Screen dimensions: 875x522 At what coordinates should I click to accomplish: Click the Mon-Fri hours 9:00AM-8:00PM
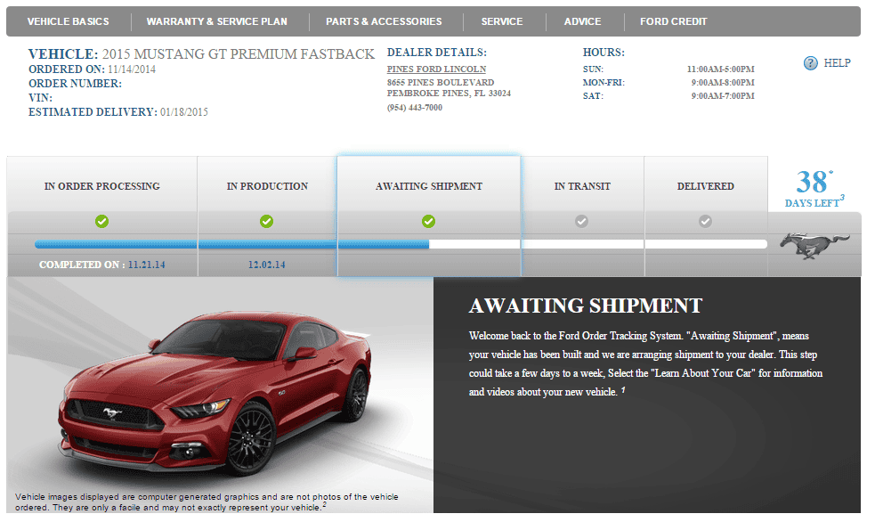tap(723, 83)
